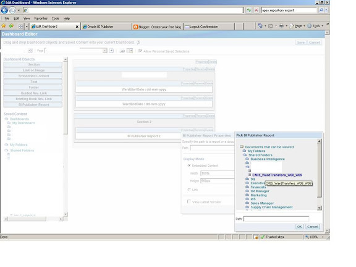Open the Favorites menu
The width and height of the screenshot is (356, 267).
point(41,19)
